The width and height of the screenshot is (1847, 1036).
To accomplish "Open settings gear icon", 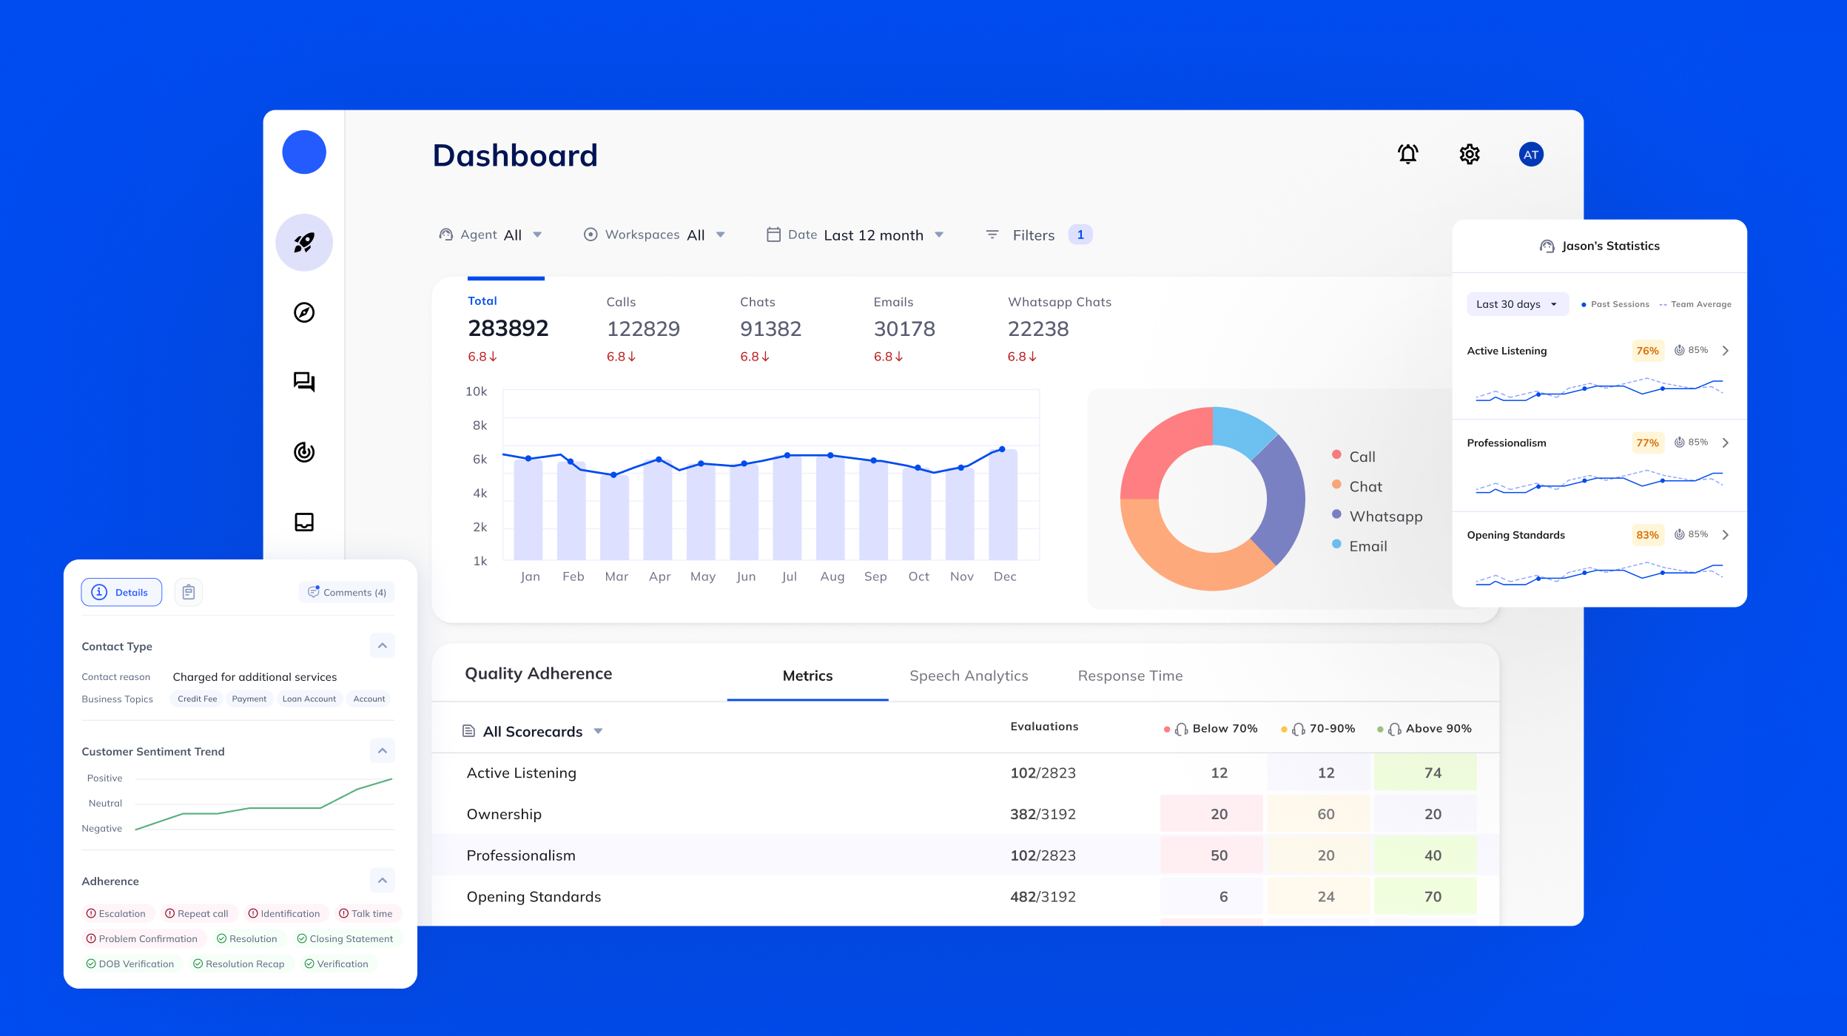I will click(1469, 154).
